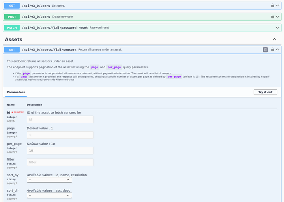Click the POST method badge
284x202 pixels.
click(x=12, y=17)
